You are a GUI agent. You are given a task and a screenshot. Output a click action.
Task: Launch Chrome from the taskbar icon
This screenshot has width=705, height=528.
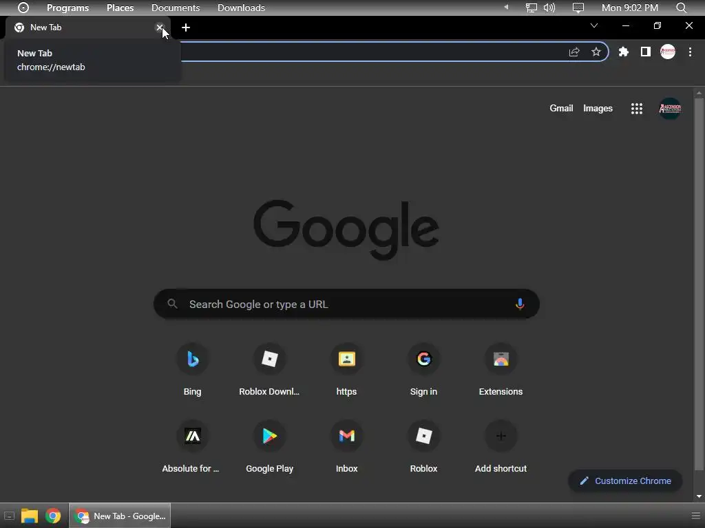click(53, 516)
